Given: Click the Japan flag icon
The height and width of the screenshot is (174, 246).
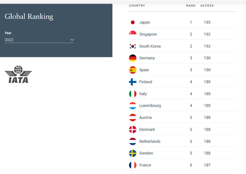Looking at the screenshot, I should pos(133,22).
